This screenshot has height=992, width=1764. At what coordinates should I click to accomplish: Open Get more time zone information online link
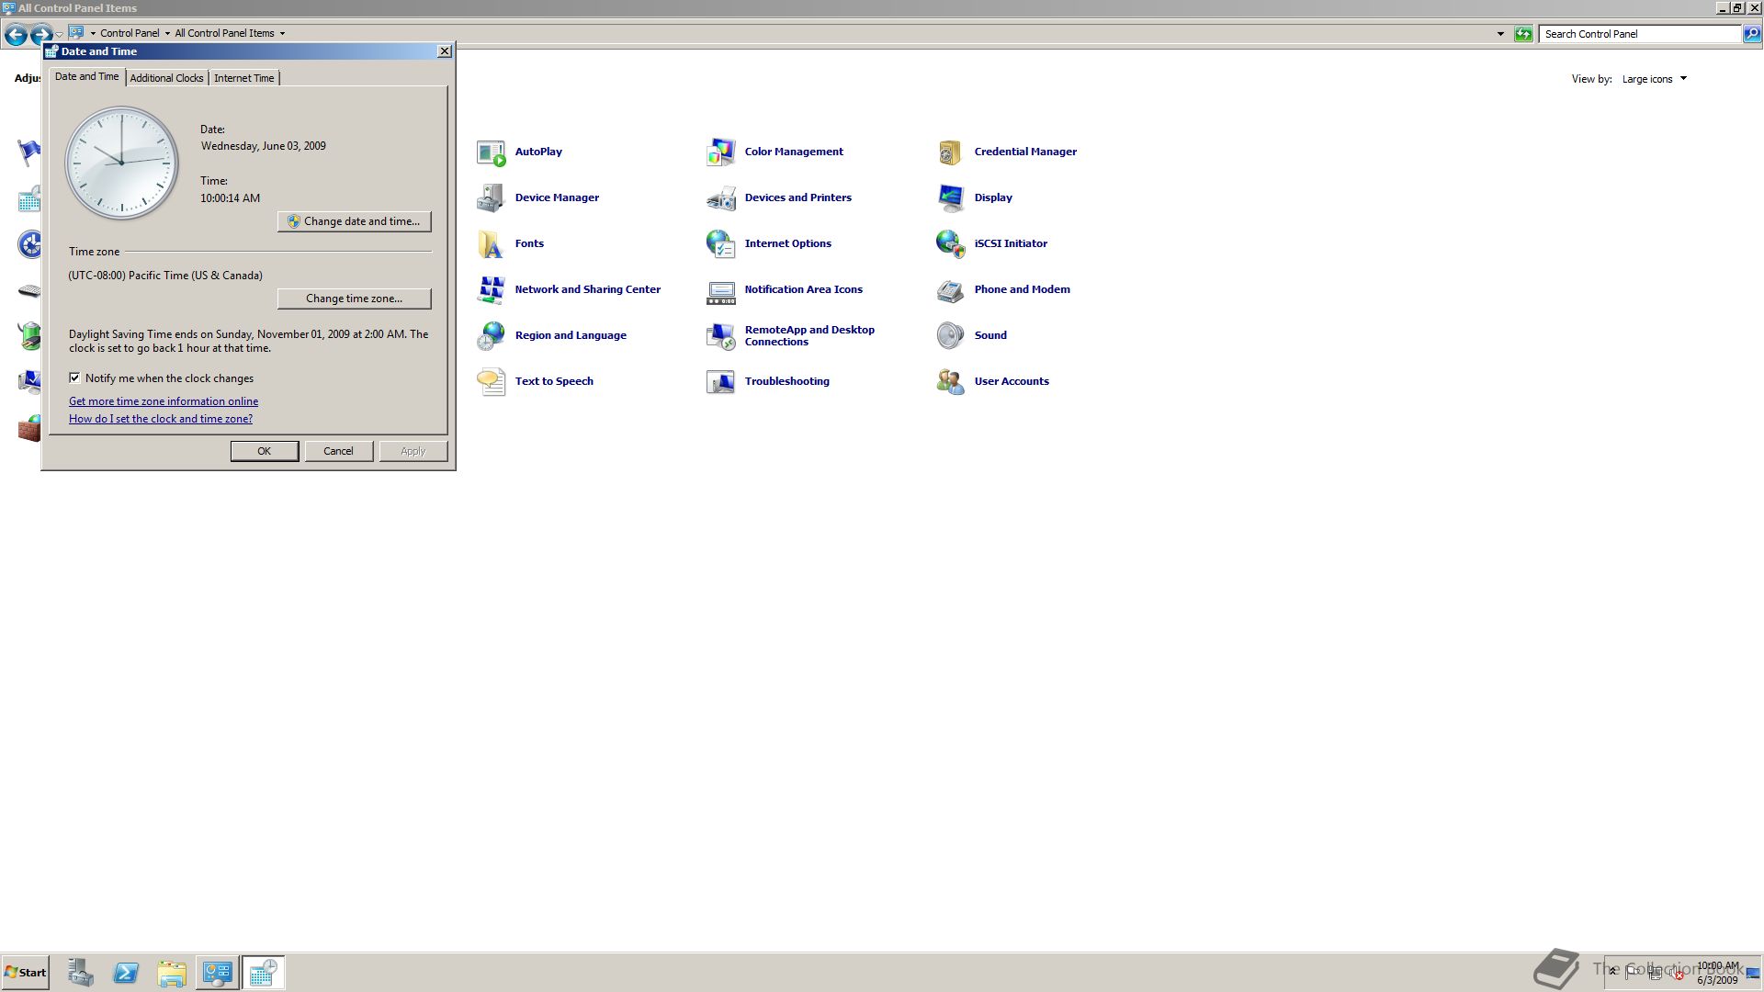pyautogui.click(x=164, y=401)
